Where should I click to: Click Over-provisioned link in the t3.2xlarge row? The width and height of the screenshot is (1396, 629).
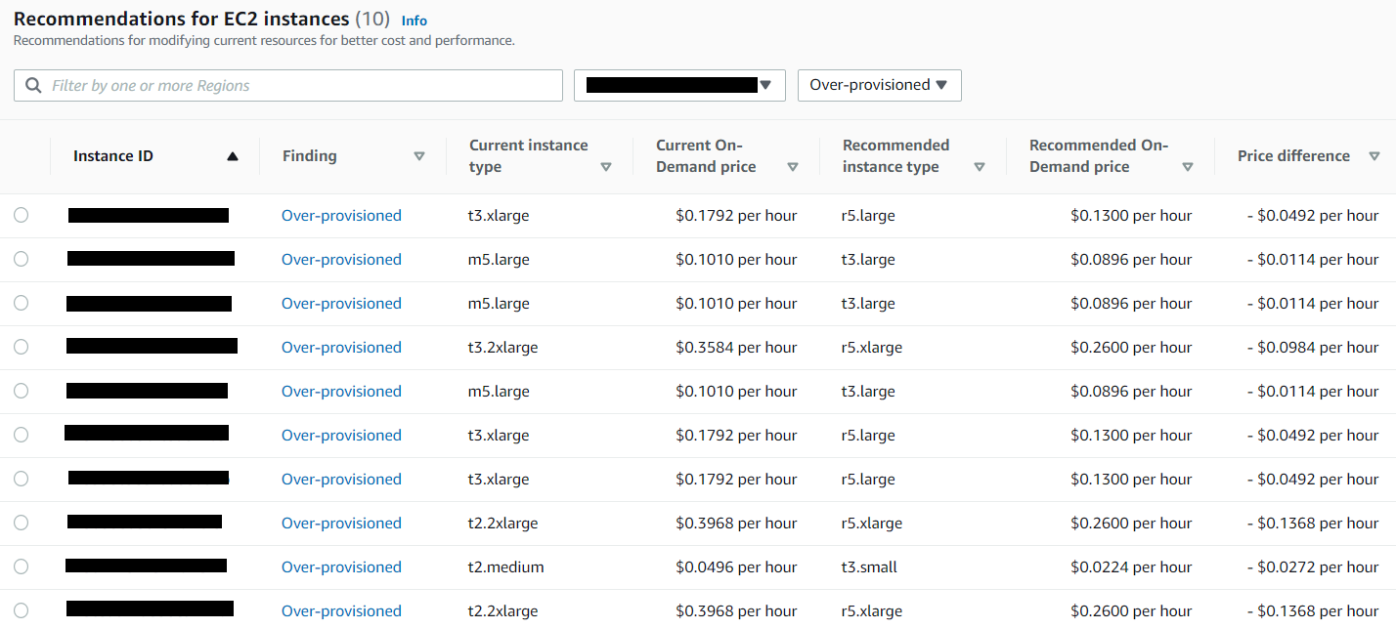341,348
